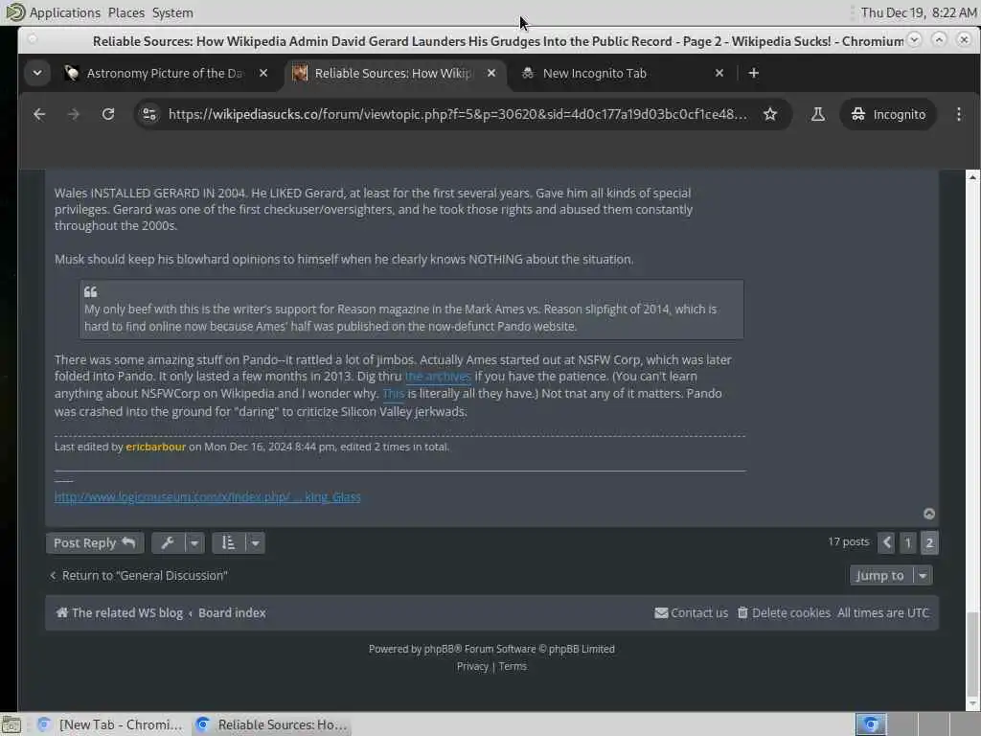The height and width of the screenshot is (736, 981).
Task: Open ericbarbour's user profile link
Action: pos(156,447)
